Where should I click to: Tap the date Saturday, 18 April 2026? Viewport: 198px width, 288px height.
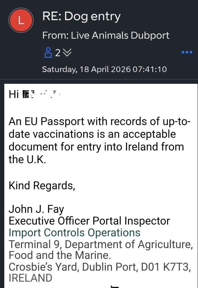[x=86, y=69]
